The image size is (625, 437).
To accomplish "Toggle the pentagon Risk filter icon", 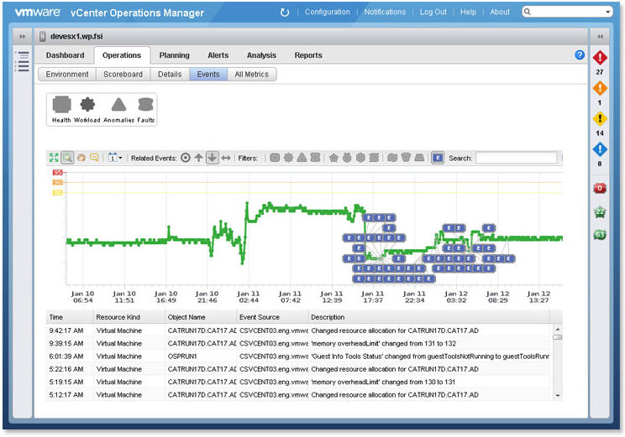I will 334,158.
